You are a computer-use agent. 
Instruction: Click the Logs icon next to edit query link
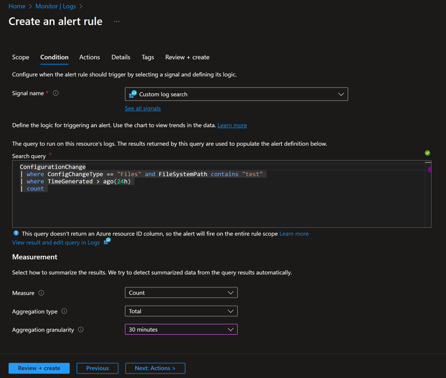click(107, 242)
